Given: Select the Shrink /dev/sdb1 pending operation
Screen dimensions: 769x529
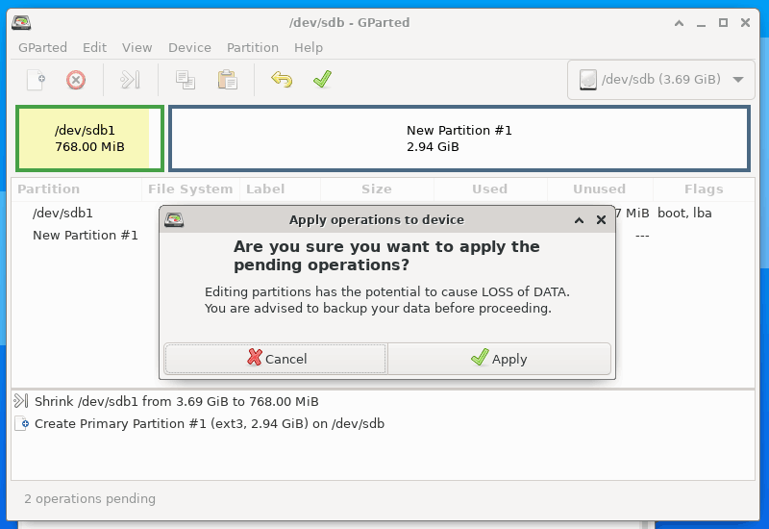Looking at the screenshot, I should pos(383,401).
